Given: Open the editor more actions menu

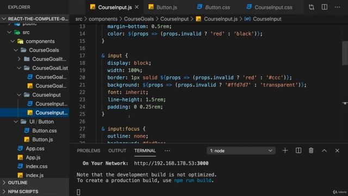Looking at the screenshot, I should coord(337,7).
